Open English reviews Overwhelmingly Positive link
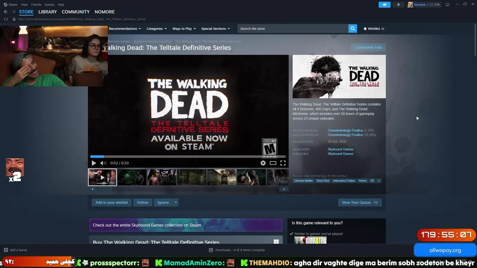 [345, 135]
